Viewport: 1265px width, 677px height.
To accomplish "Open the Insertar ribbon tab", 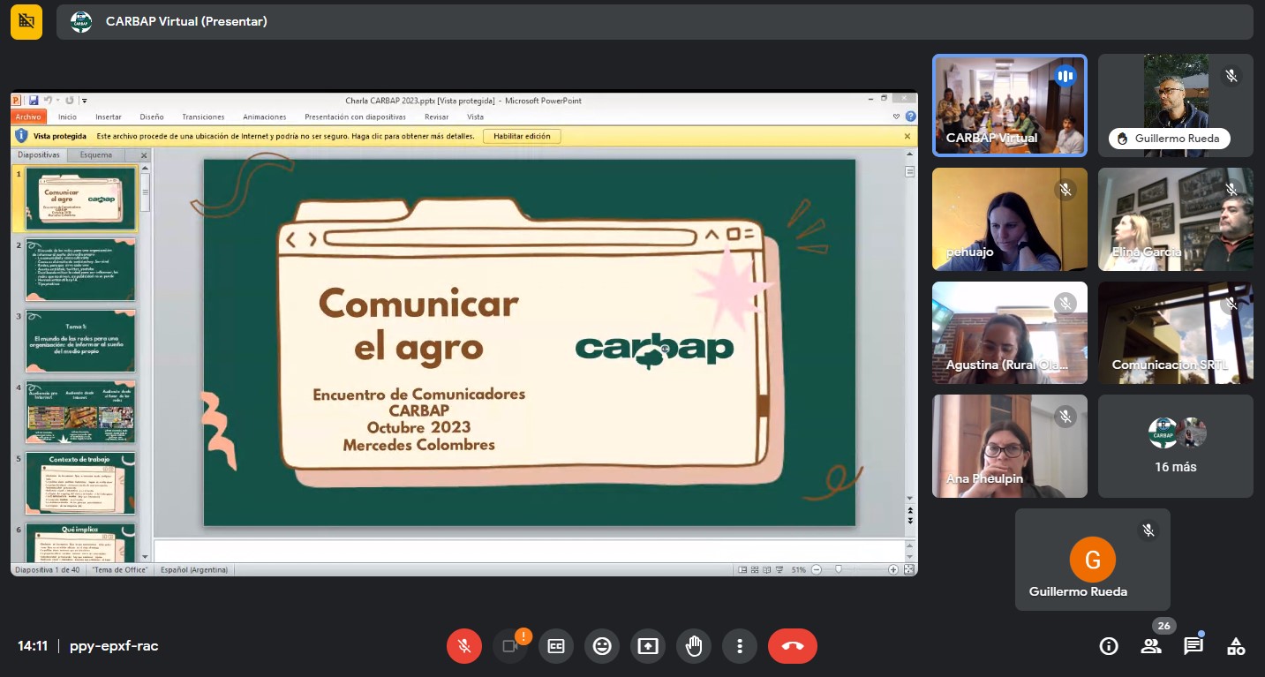I will 109,117.
